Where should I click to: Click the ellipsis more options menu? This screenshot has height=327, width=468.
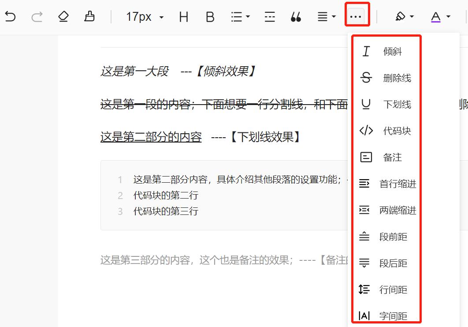[356, 17]
